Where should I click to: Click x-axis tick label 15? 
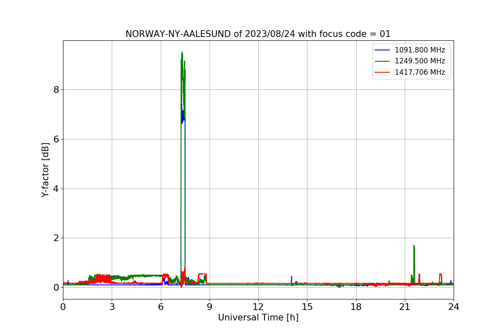307,307
